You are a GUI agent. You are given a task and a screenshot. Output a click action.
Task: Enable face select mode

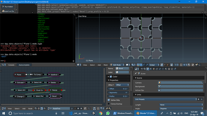[x=168, y=65]
